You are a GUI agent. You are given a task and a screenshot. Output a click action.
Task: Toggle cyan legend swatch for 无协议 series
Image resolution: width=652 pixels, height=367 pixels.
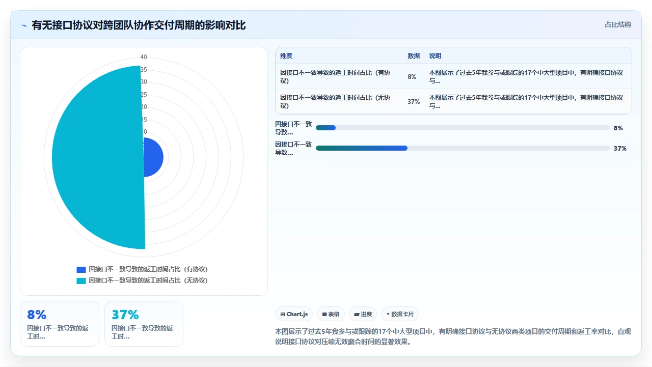[81, 281]
